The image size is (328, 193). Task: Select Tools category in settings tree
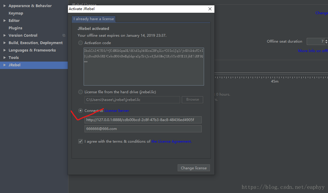[14, 58]
